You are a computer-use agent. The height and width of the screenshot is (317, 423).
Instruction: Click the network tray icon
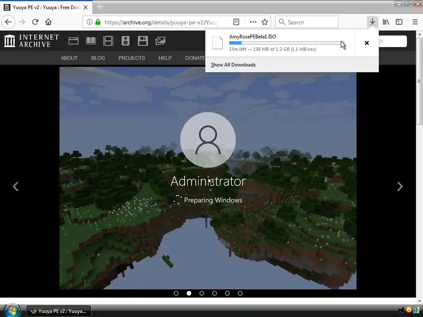coord(416,310)
